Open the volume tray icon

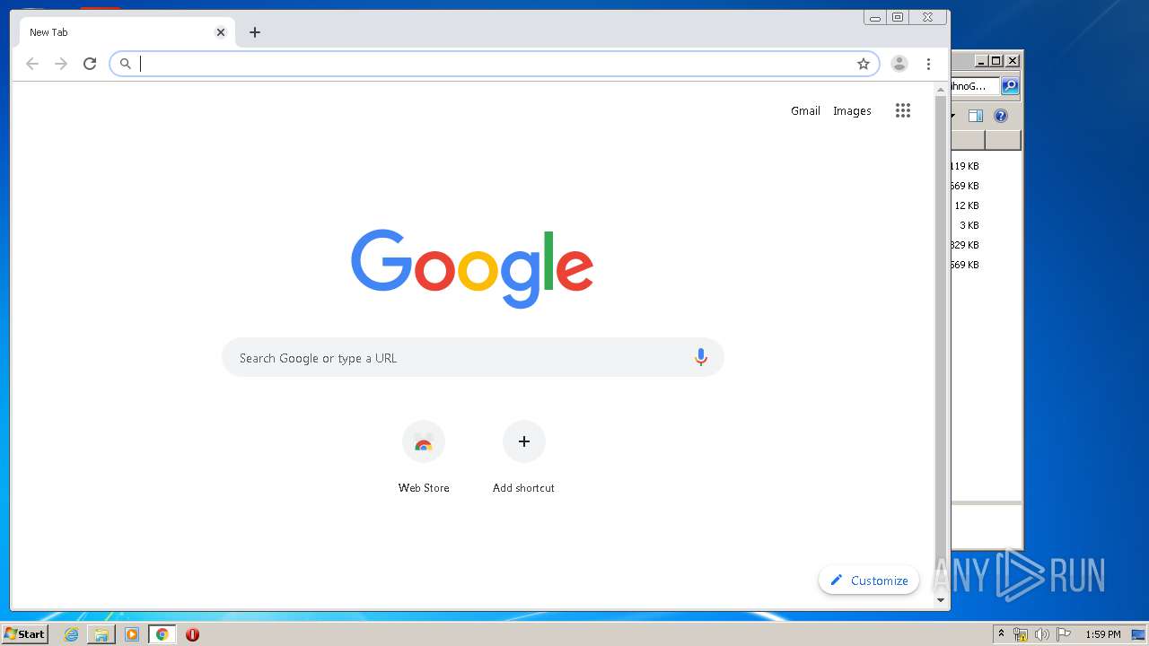pos(1042,634)
